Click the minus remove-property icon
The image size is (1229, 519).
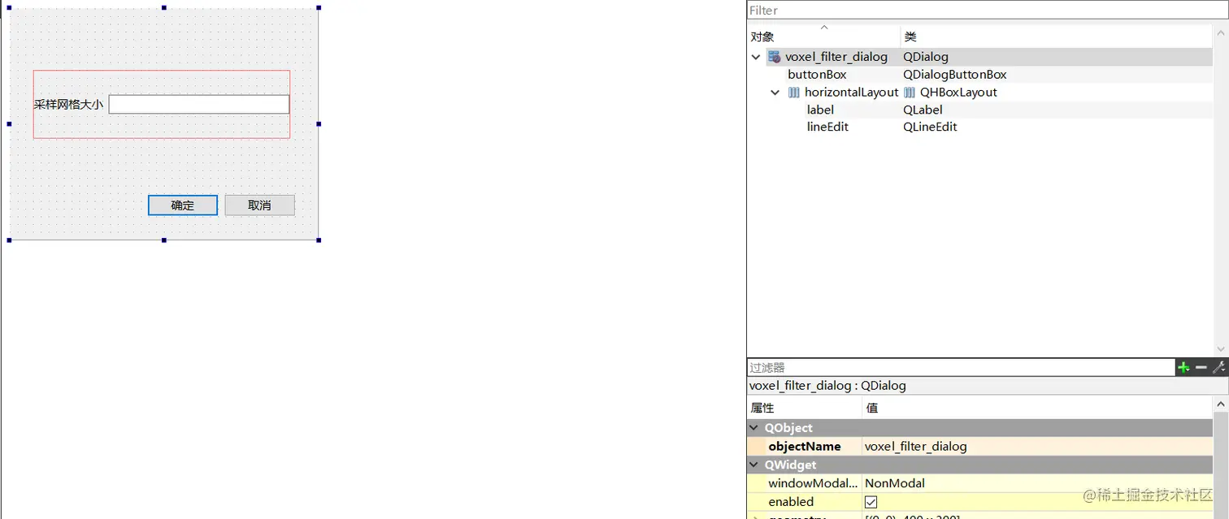click(1201, 368)
